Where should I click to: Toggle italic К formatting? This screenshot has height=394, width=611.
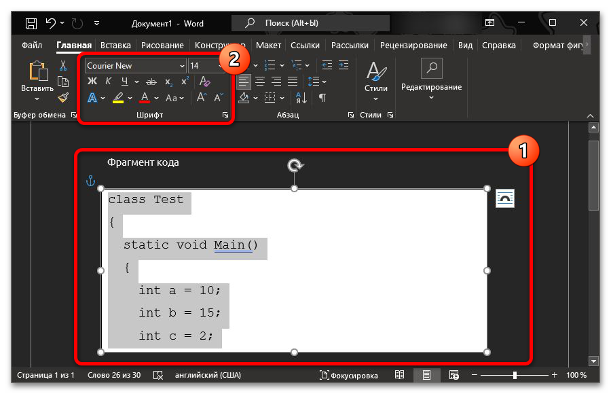point(109,81)
